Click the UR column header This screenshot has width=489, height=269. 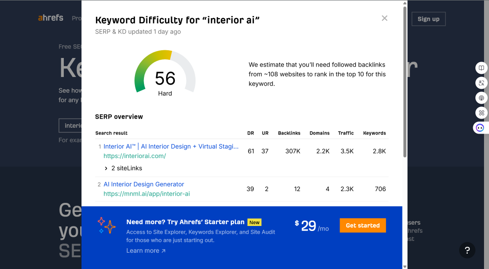[x=265, y=133]
